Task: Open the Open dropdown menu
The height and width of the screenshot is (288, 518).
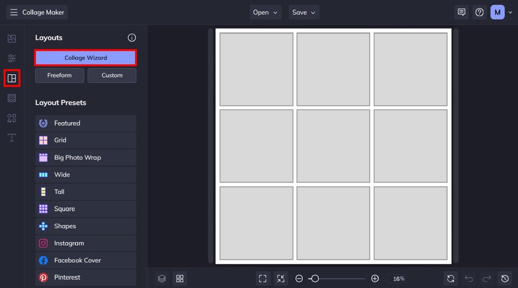Action: tap(265, 12)
